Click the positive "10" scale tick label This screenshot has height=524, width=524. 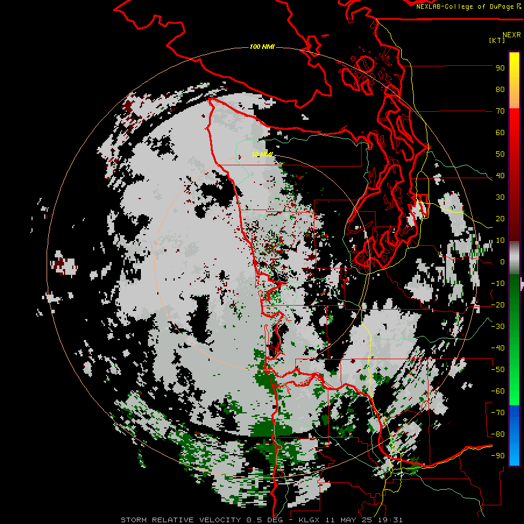click(x=500, y=240)
